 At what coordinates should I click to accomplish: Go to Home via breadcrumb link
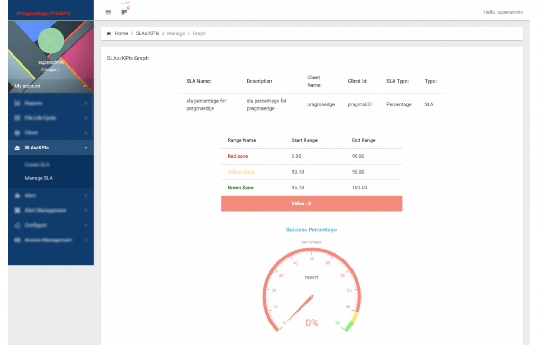point(121,33)
